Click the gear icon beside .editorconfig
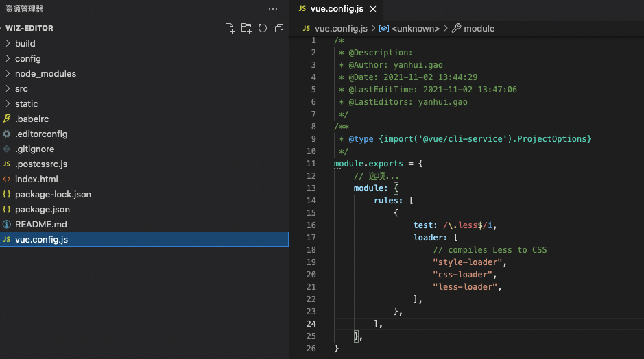Image resolution: width=644 pixels, height=359 pixels. [x=7, y=134]
